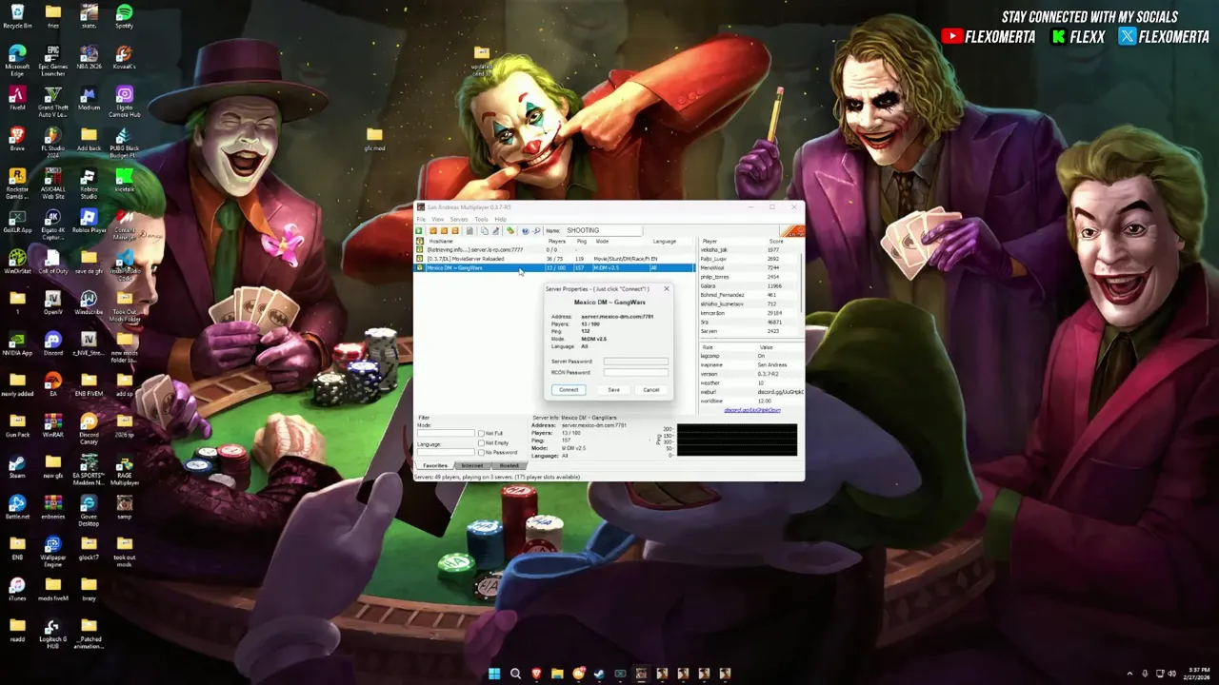Click the Server Password input field
The width and height of the screenshot is (1219, 685).
[x=635, y=362]
